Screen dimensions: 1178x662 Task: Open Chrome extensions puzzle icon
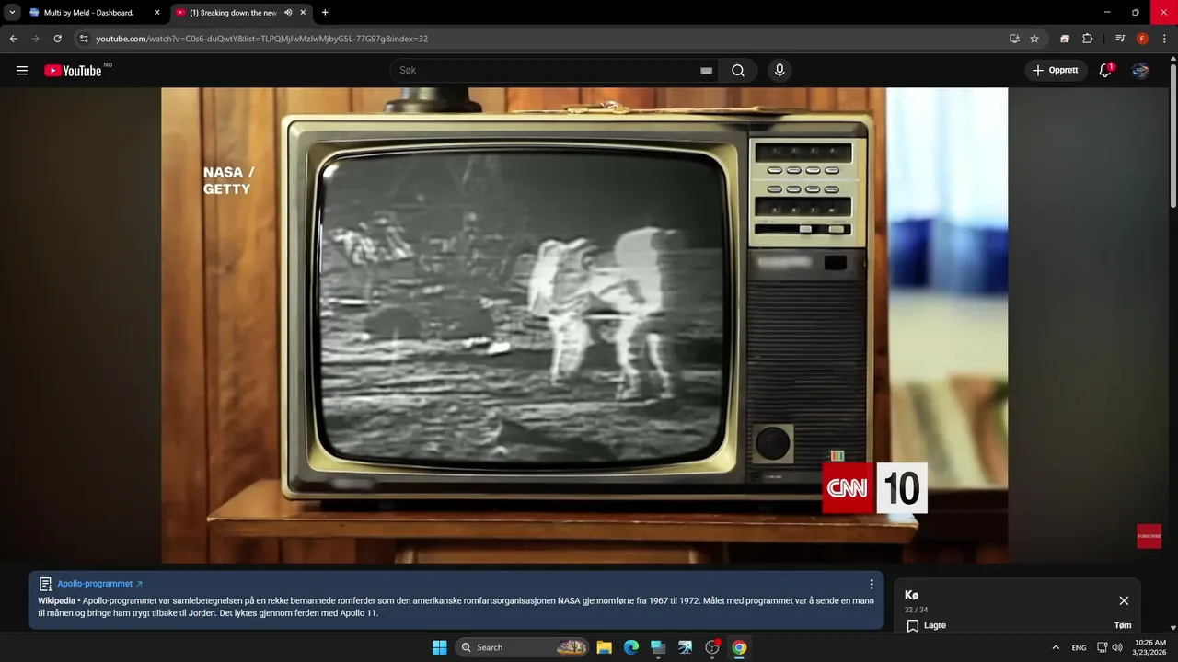(1087, 39)
